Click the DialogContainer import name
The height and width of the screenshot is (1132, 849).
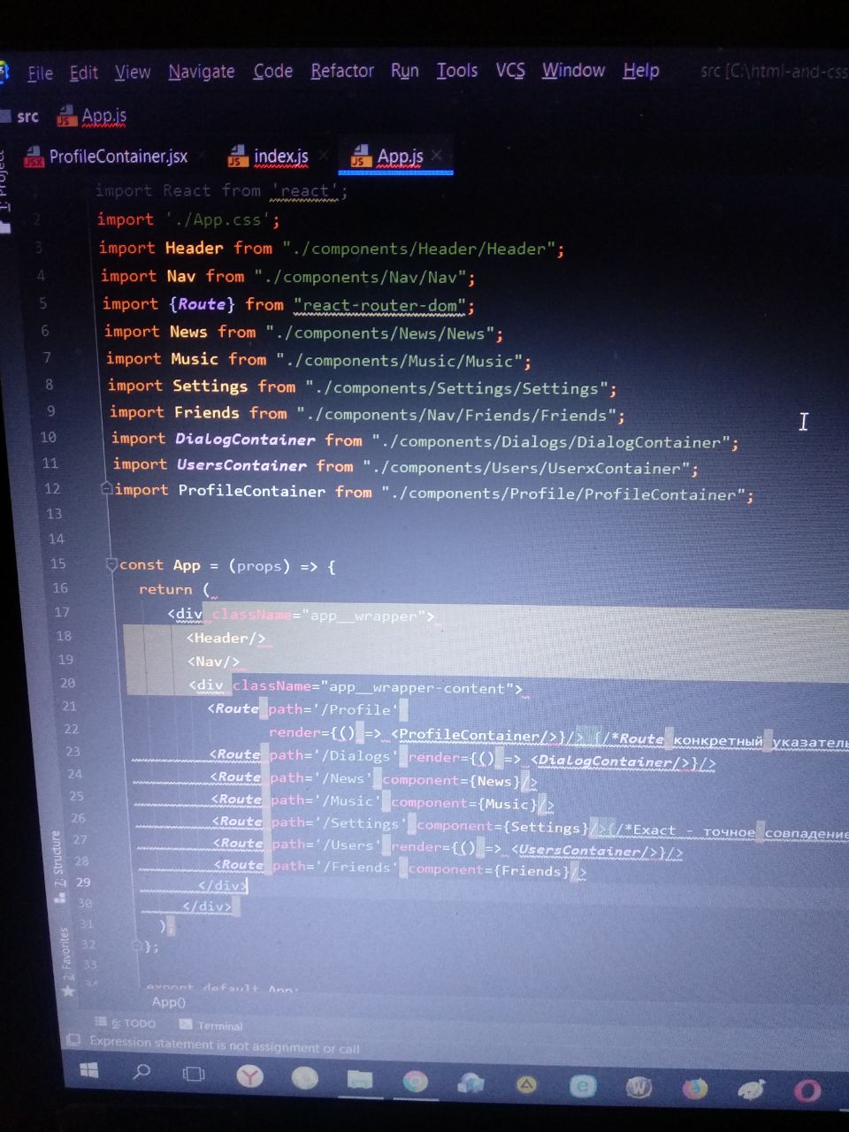(x=245, y=440)
